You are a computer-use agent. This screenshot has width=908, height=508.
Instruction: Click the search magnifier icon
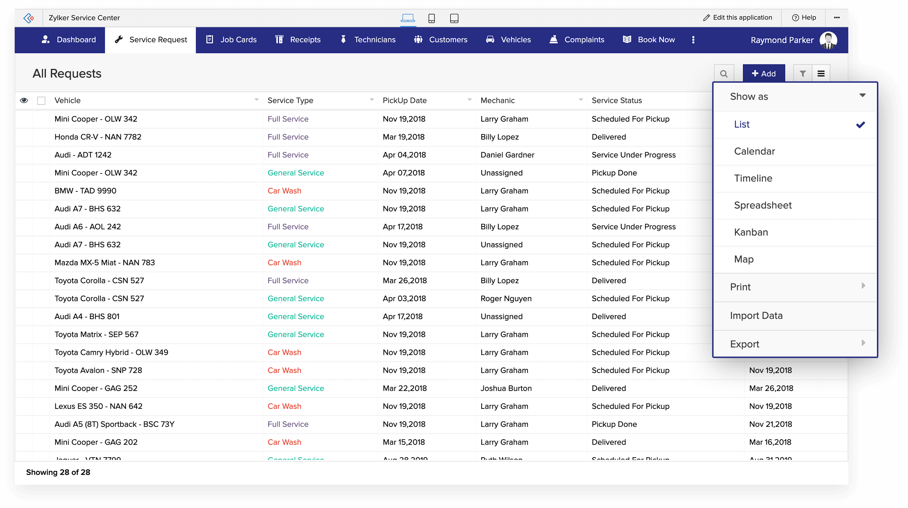pyautogui.click(x=724, y=74)
